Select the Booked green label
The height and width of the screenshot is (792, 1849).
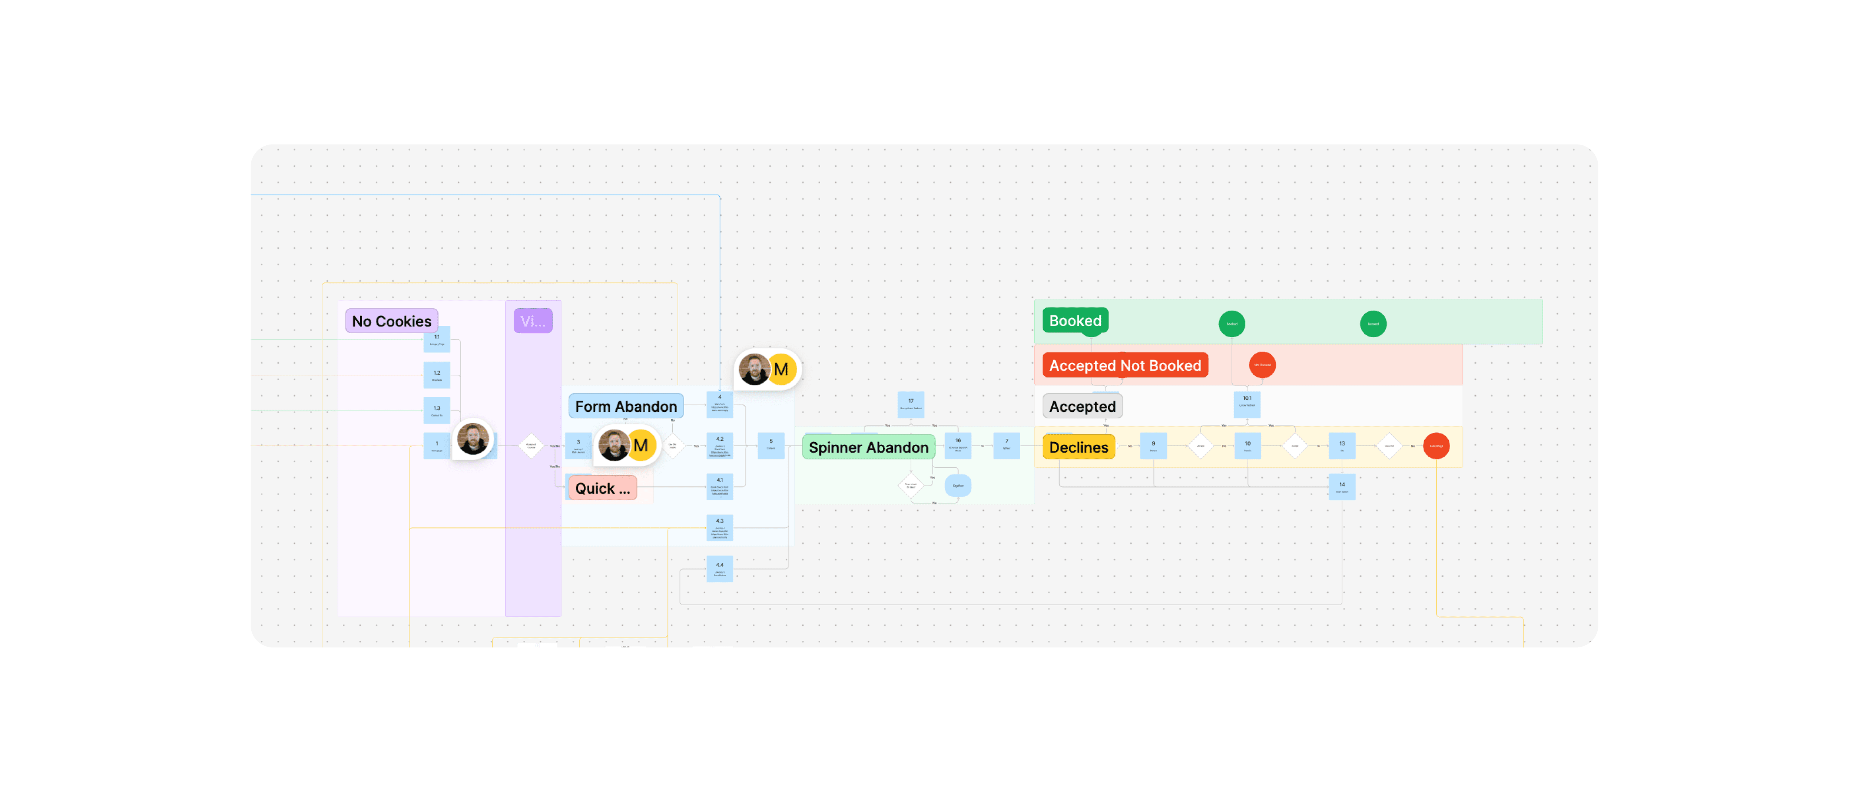(x=1075, y=321)
